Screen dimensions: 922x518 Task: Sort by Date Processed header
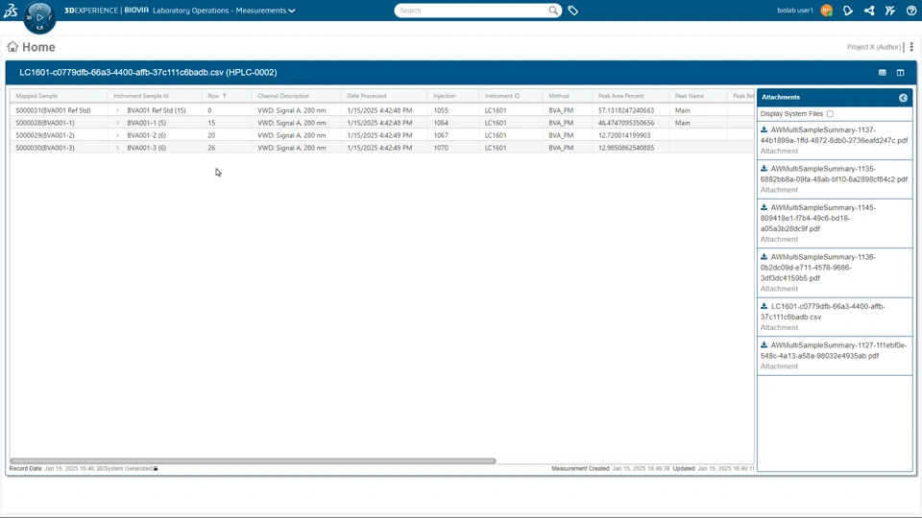tap(366, 96)
